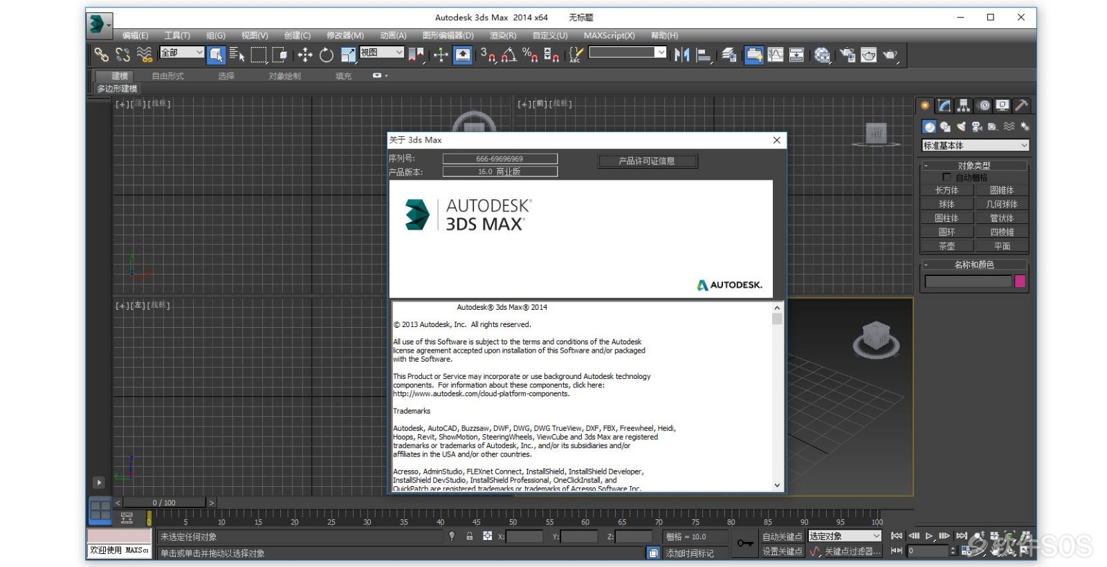
Task: Toggle the Angle Snap button
Action: [509, 55]
